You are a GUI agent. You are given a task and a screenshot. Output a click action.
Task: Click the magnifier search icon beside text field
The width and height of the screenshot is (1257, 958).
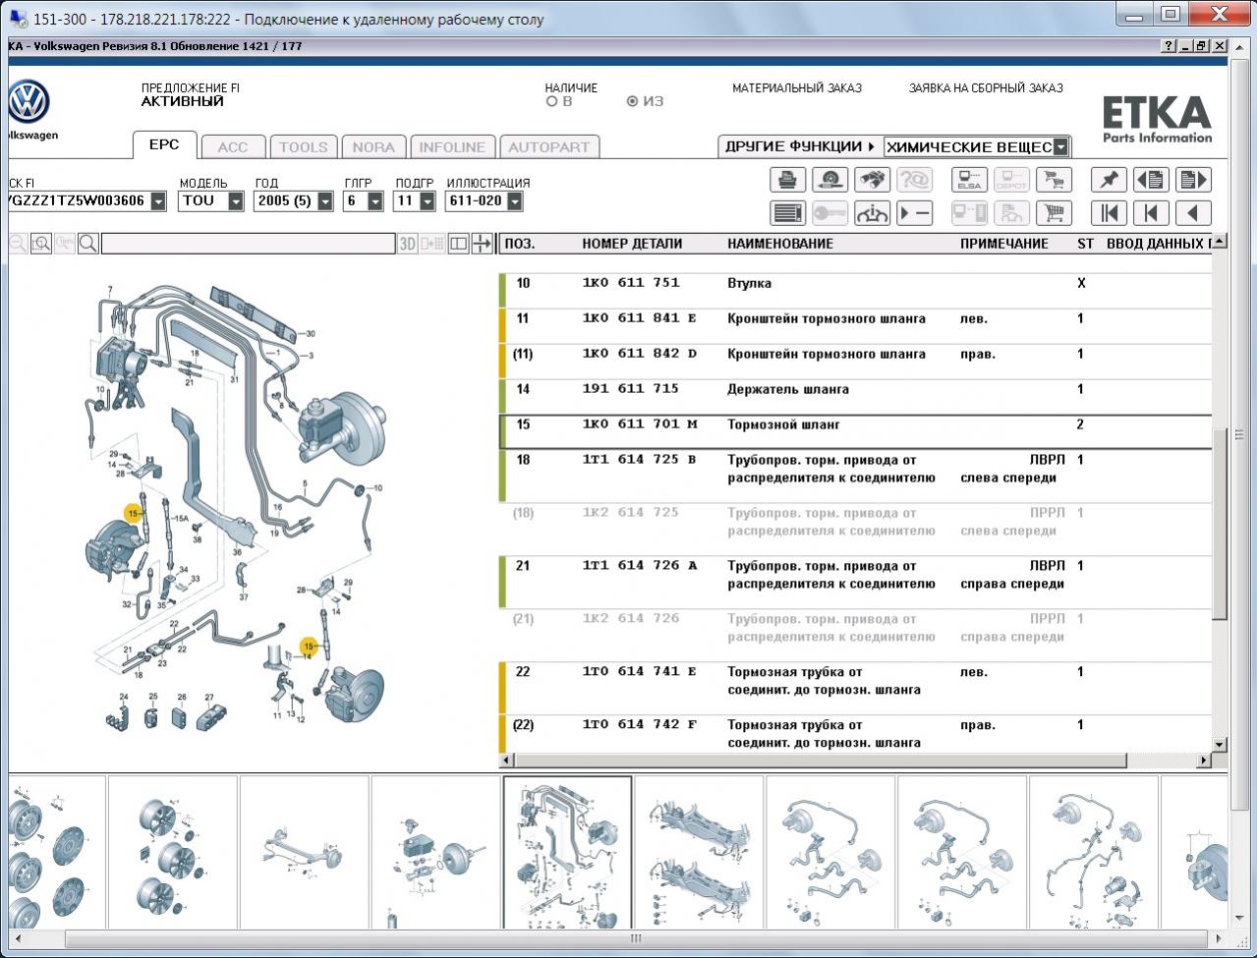click(x=88, y=243)
